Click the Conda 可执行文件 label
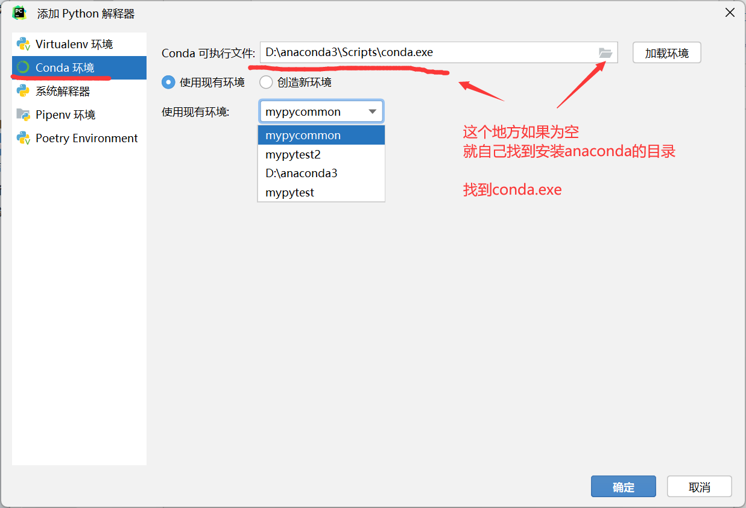Image resolution: width=746 pixels, height=508 pixels. tap(209, 53)
